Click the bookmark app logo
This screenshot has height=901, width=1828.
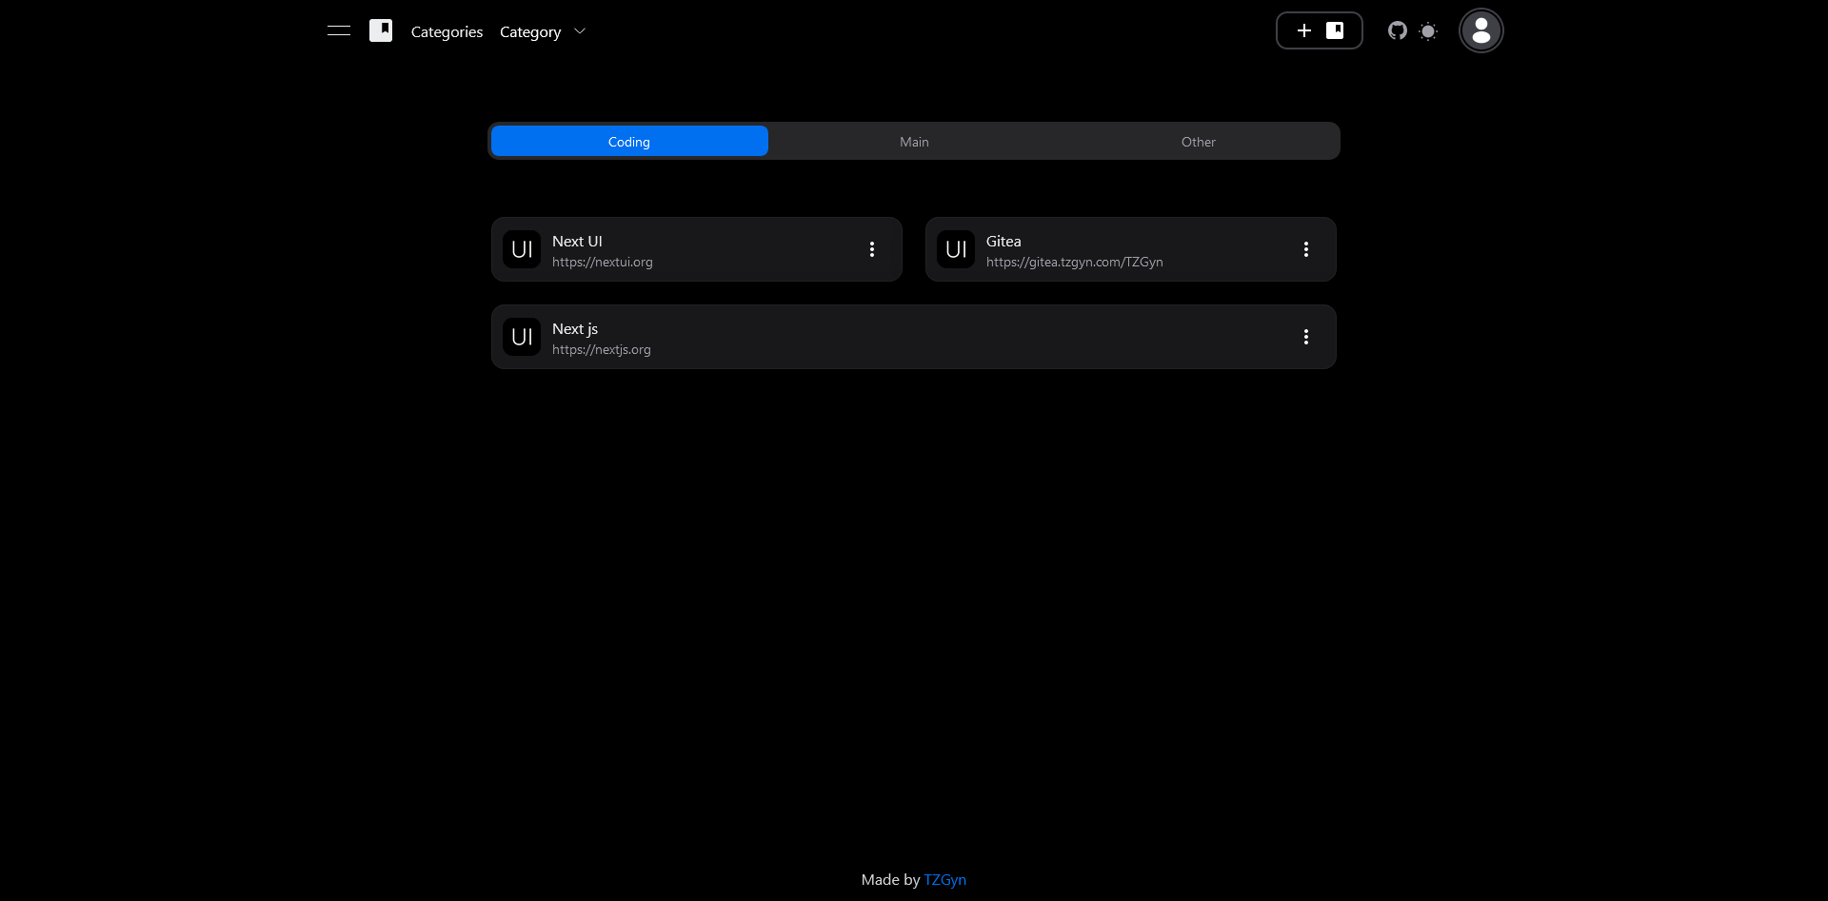(381, 29)
